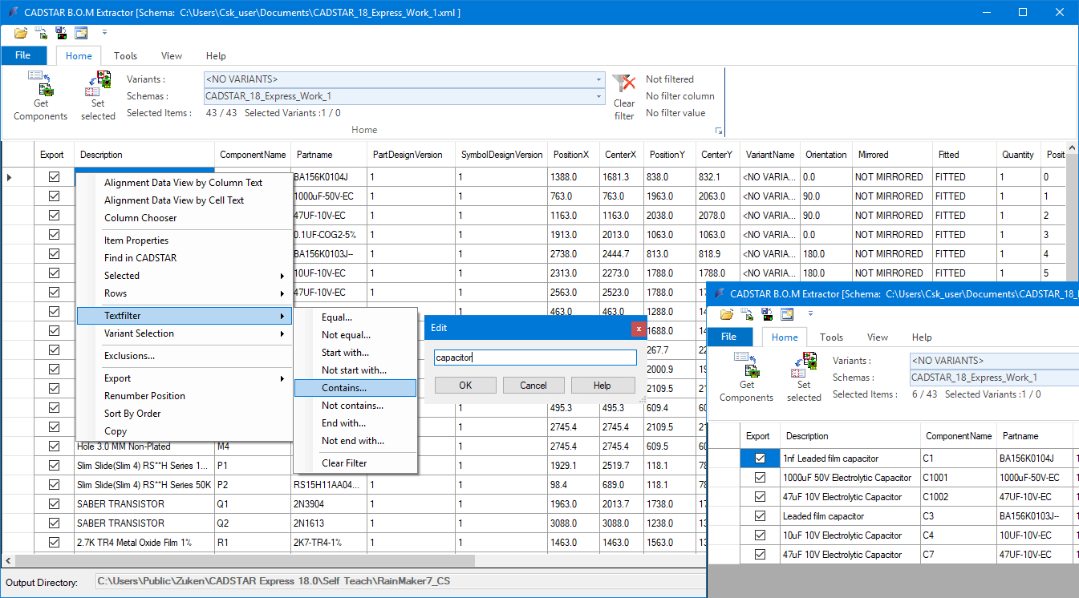Open folder icon in second window quick access toolbar
This screenshot has height=598, width=1079.
coord(727,314)
